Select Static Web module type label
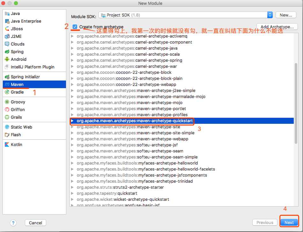Image resolution: width=303 pixels, height=232 pixels. click(21, 127)
